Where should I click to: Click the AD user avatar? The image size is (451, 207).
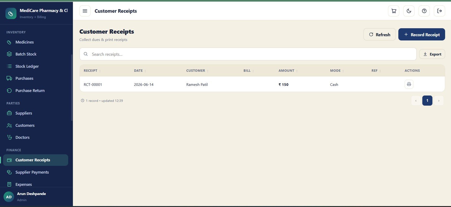9,197
